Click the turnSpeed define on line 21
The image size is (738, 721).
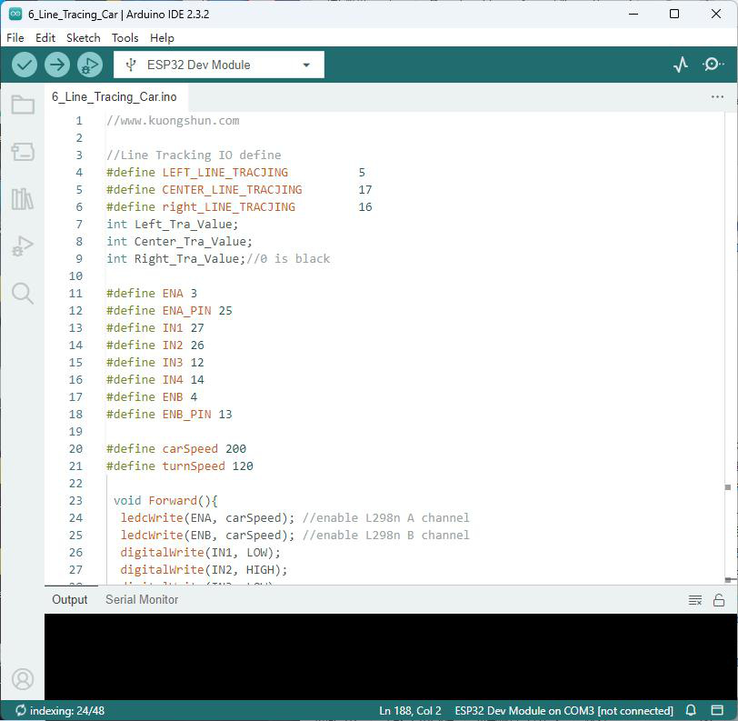pyautogui.click(x=194, y=466)
